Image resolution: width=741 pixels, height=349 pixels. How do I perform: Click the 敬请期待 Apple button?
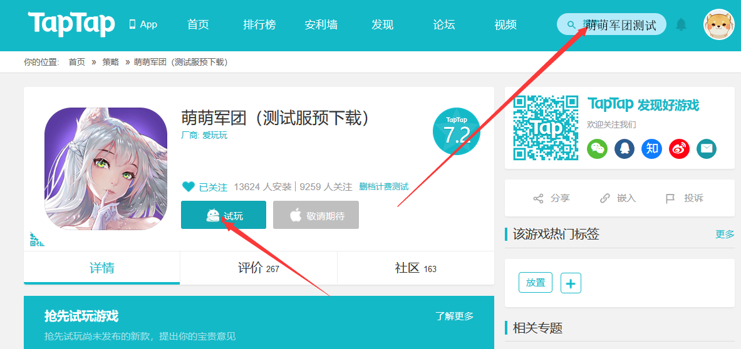(x=316, y=215)
